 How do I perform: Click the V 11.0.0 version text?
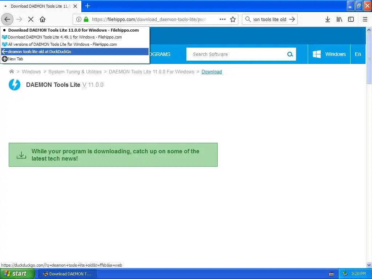93,85
